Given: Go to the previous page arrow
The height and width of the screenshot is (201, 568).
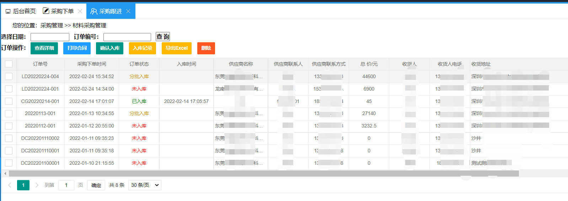Looking at the screenshot, I should pos(10,185).
